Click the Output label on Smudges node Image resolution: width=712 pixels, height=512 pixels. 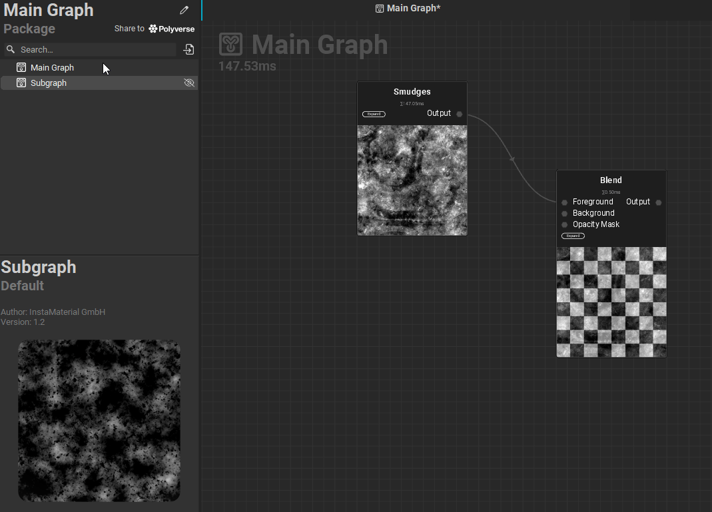click(x=439, y=113)
